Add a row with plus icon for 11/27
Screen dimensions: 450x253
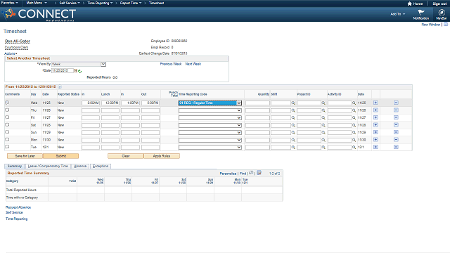[375, 117]
